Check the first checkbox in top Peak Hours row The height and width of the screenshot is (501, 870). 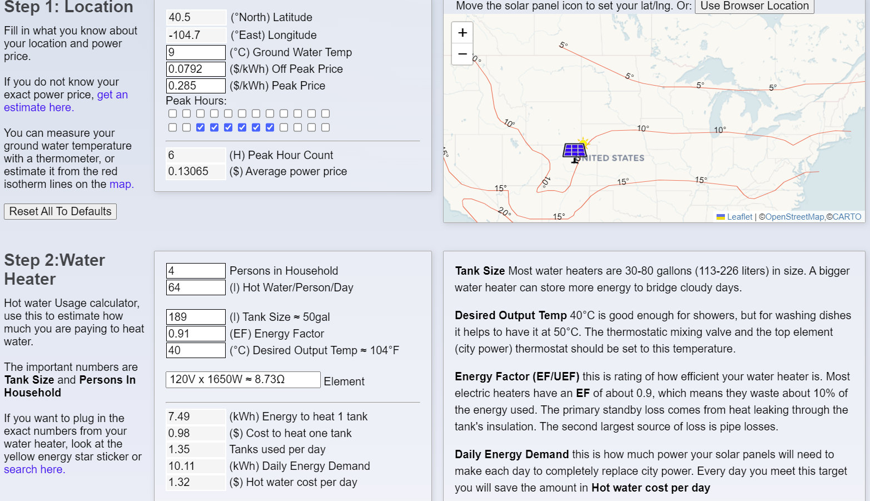point(172,113)
